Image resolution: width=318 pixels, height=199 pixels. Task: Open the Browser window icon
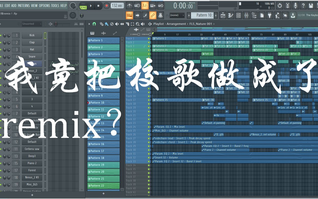254,15
